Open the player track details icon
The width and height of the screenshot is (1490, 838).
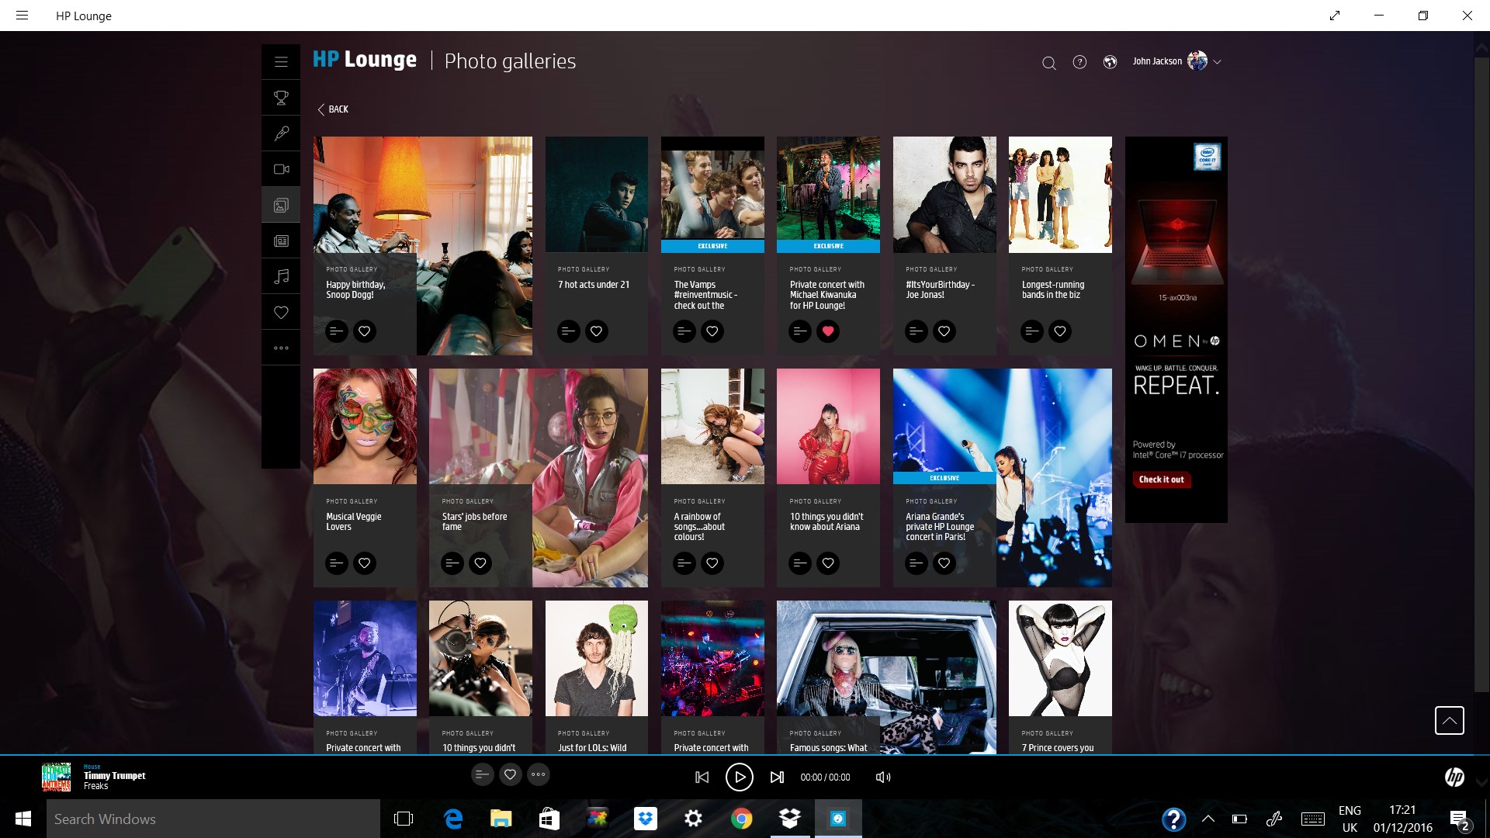482,774
